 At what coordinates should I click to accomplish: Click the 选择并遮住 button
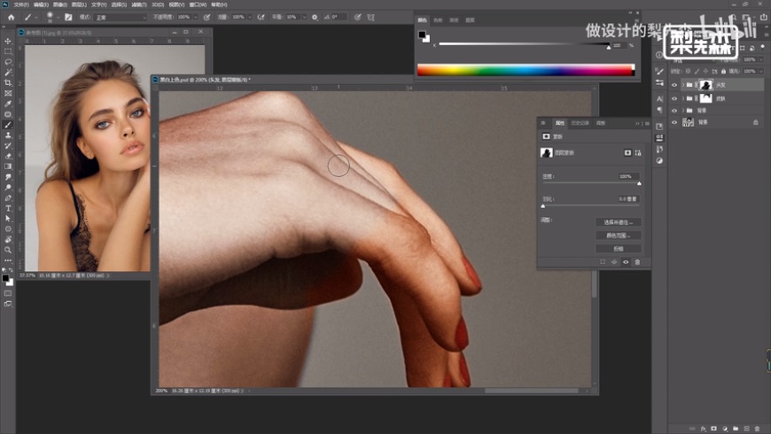(618, 222)
